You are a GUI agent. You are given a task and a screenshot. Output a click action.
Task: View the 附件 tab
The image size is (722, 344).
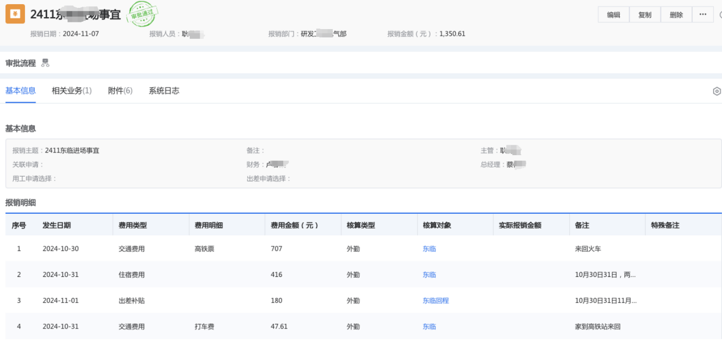[120, 91]
